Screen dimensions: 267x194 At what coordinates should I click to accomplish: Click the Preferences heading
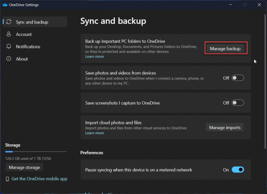pyautogui.click(x=92, y=153)
